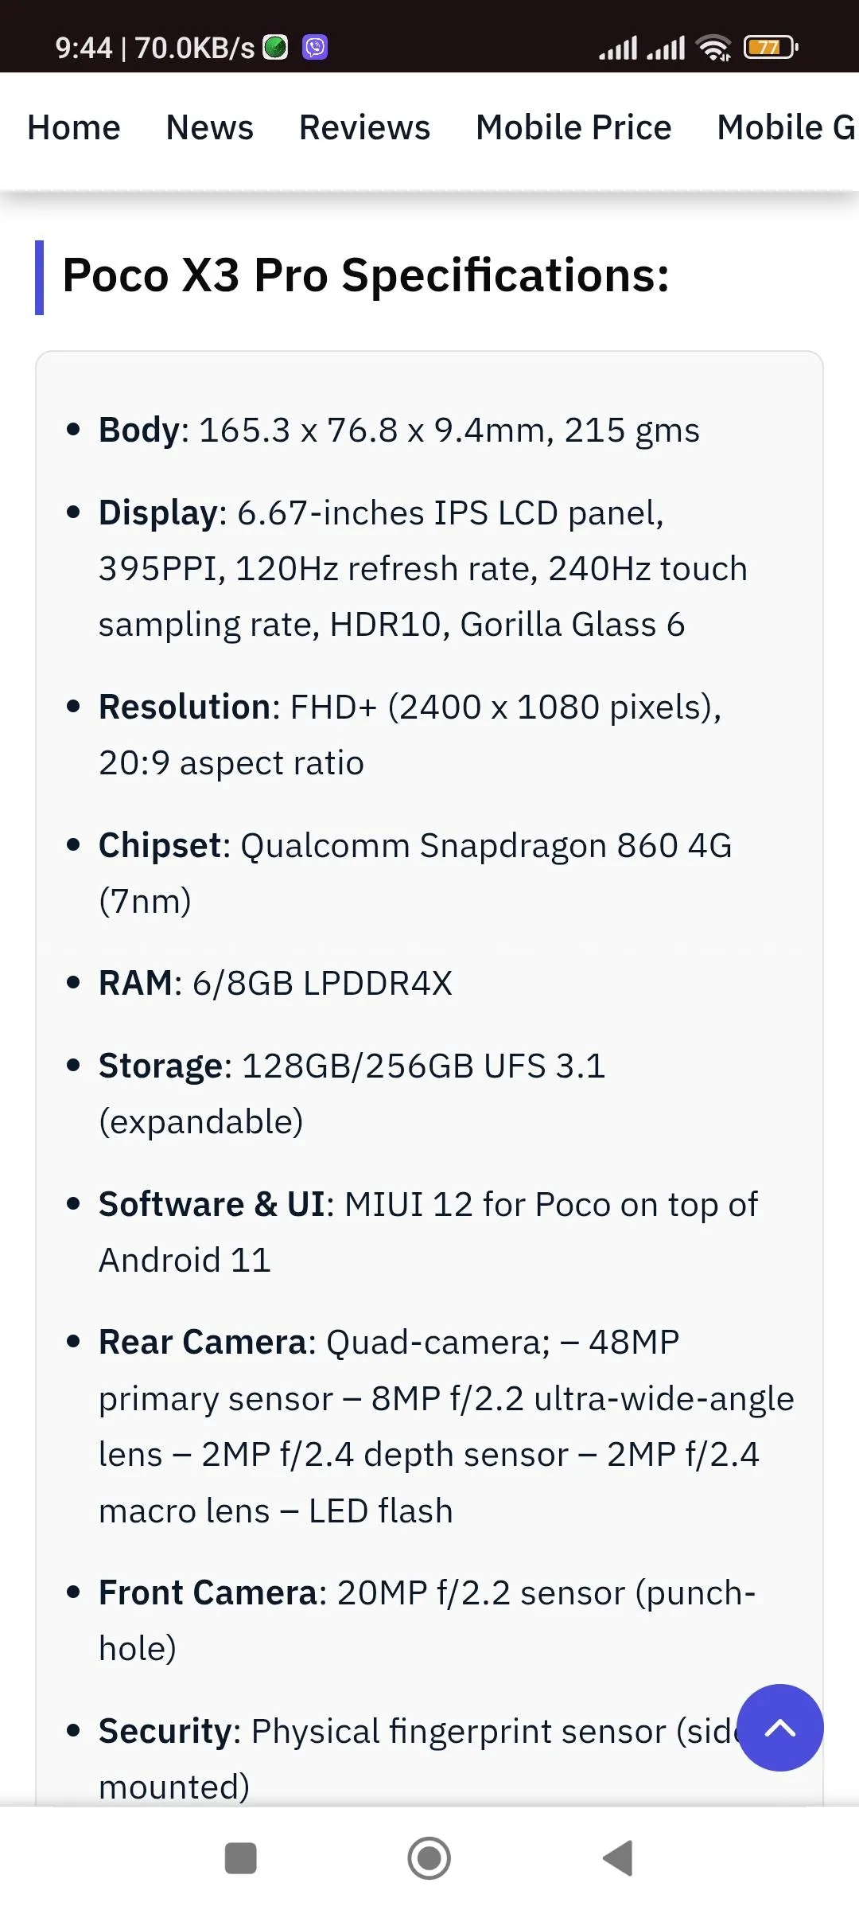Tap the Poco X3 Pro Specifications heading

coord(366,275)
